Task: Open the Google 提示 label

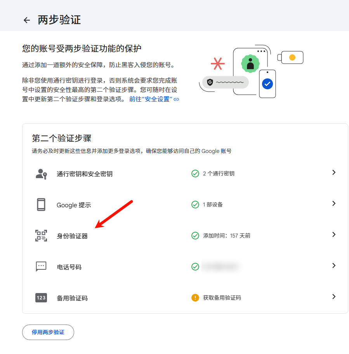Action: point(74,205)
